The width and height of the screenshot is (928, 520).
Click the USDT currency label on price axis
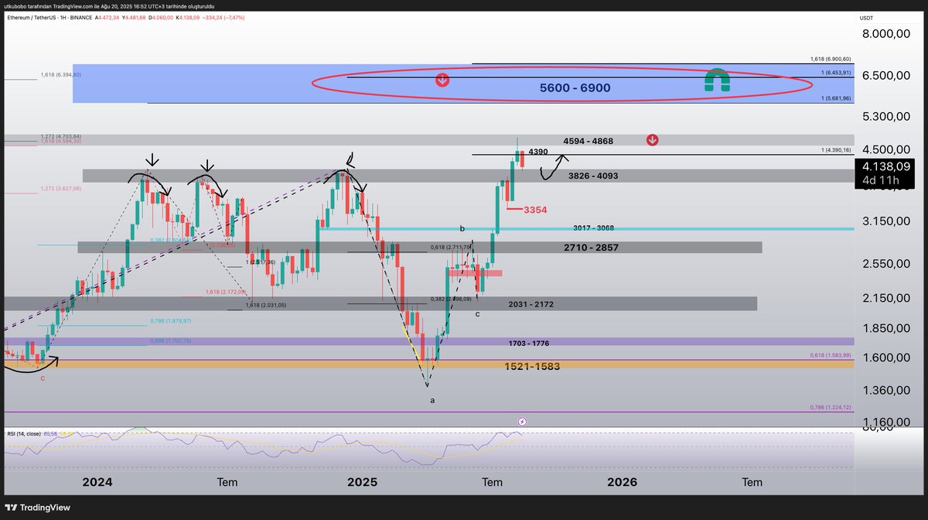[x=865, y=17]
